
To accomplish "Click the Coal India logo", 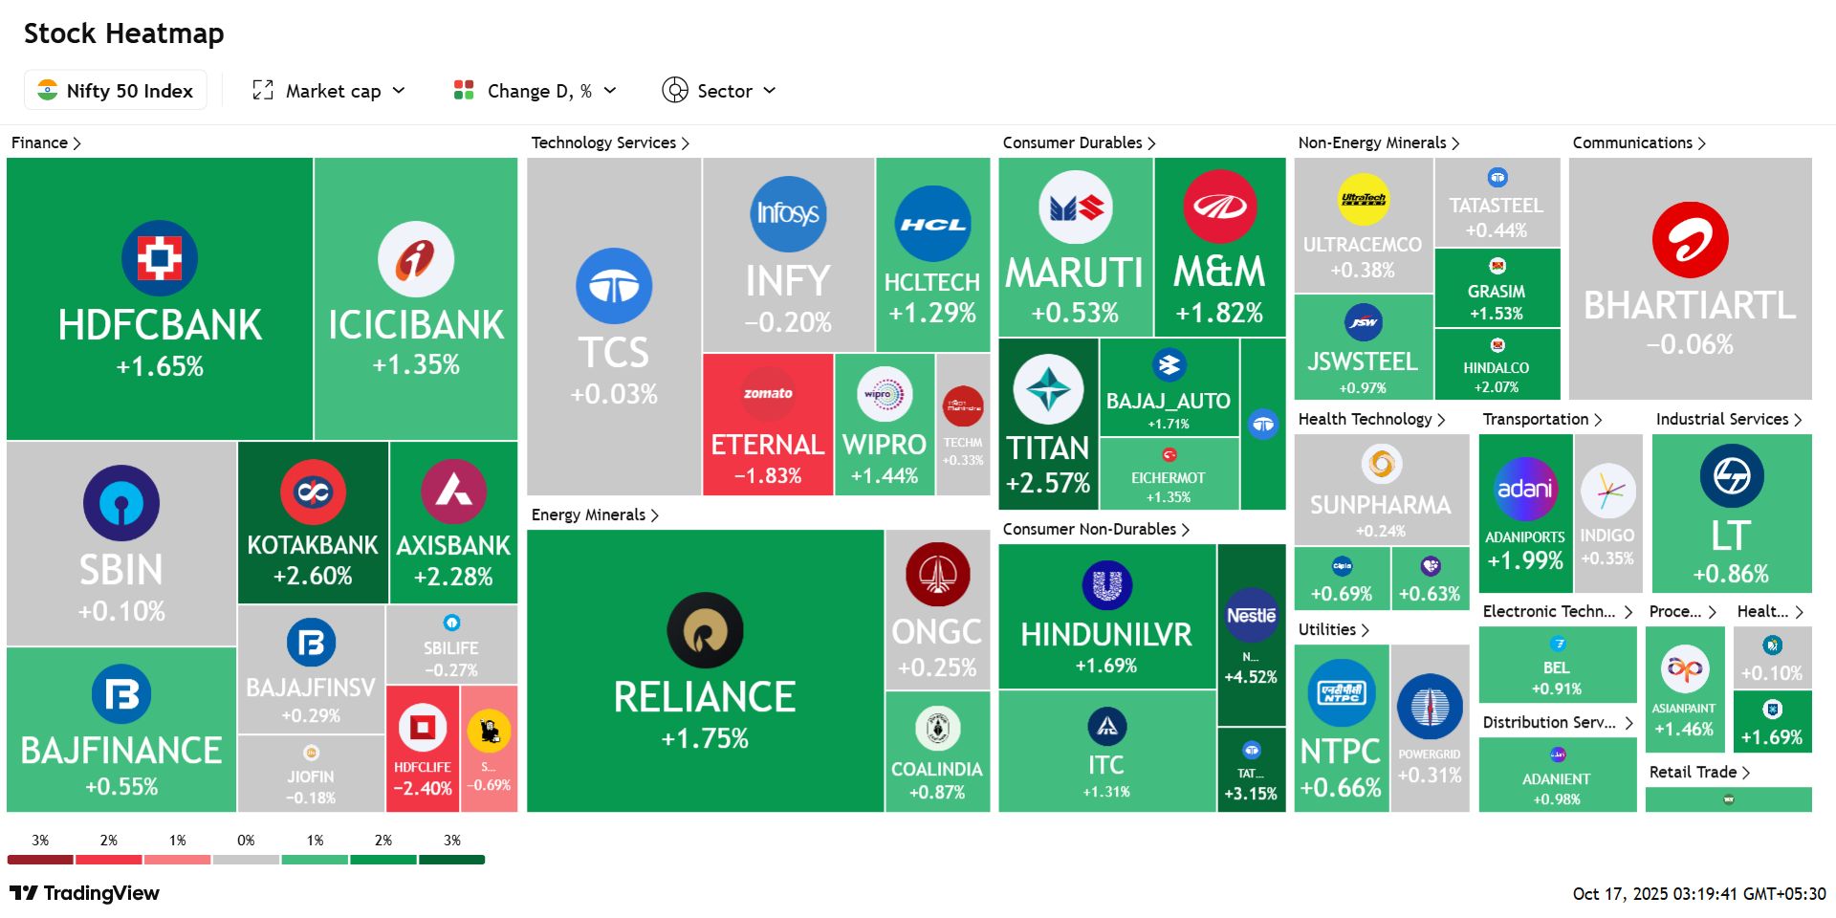I will pos(937,729).
